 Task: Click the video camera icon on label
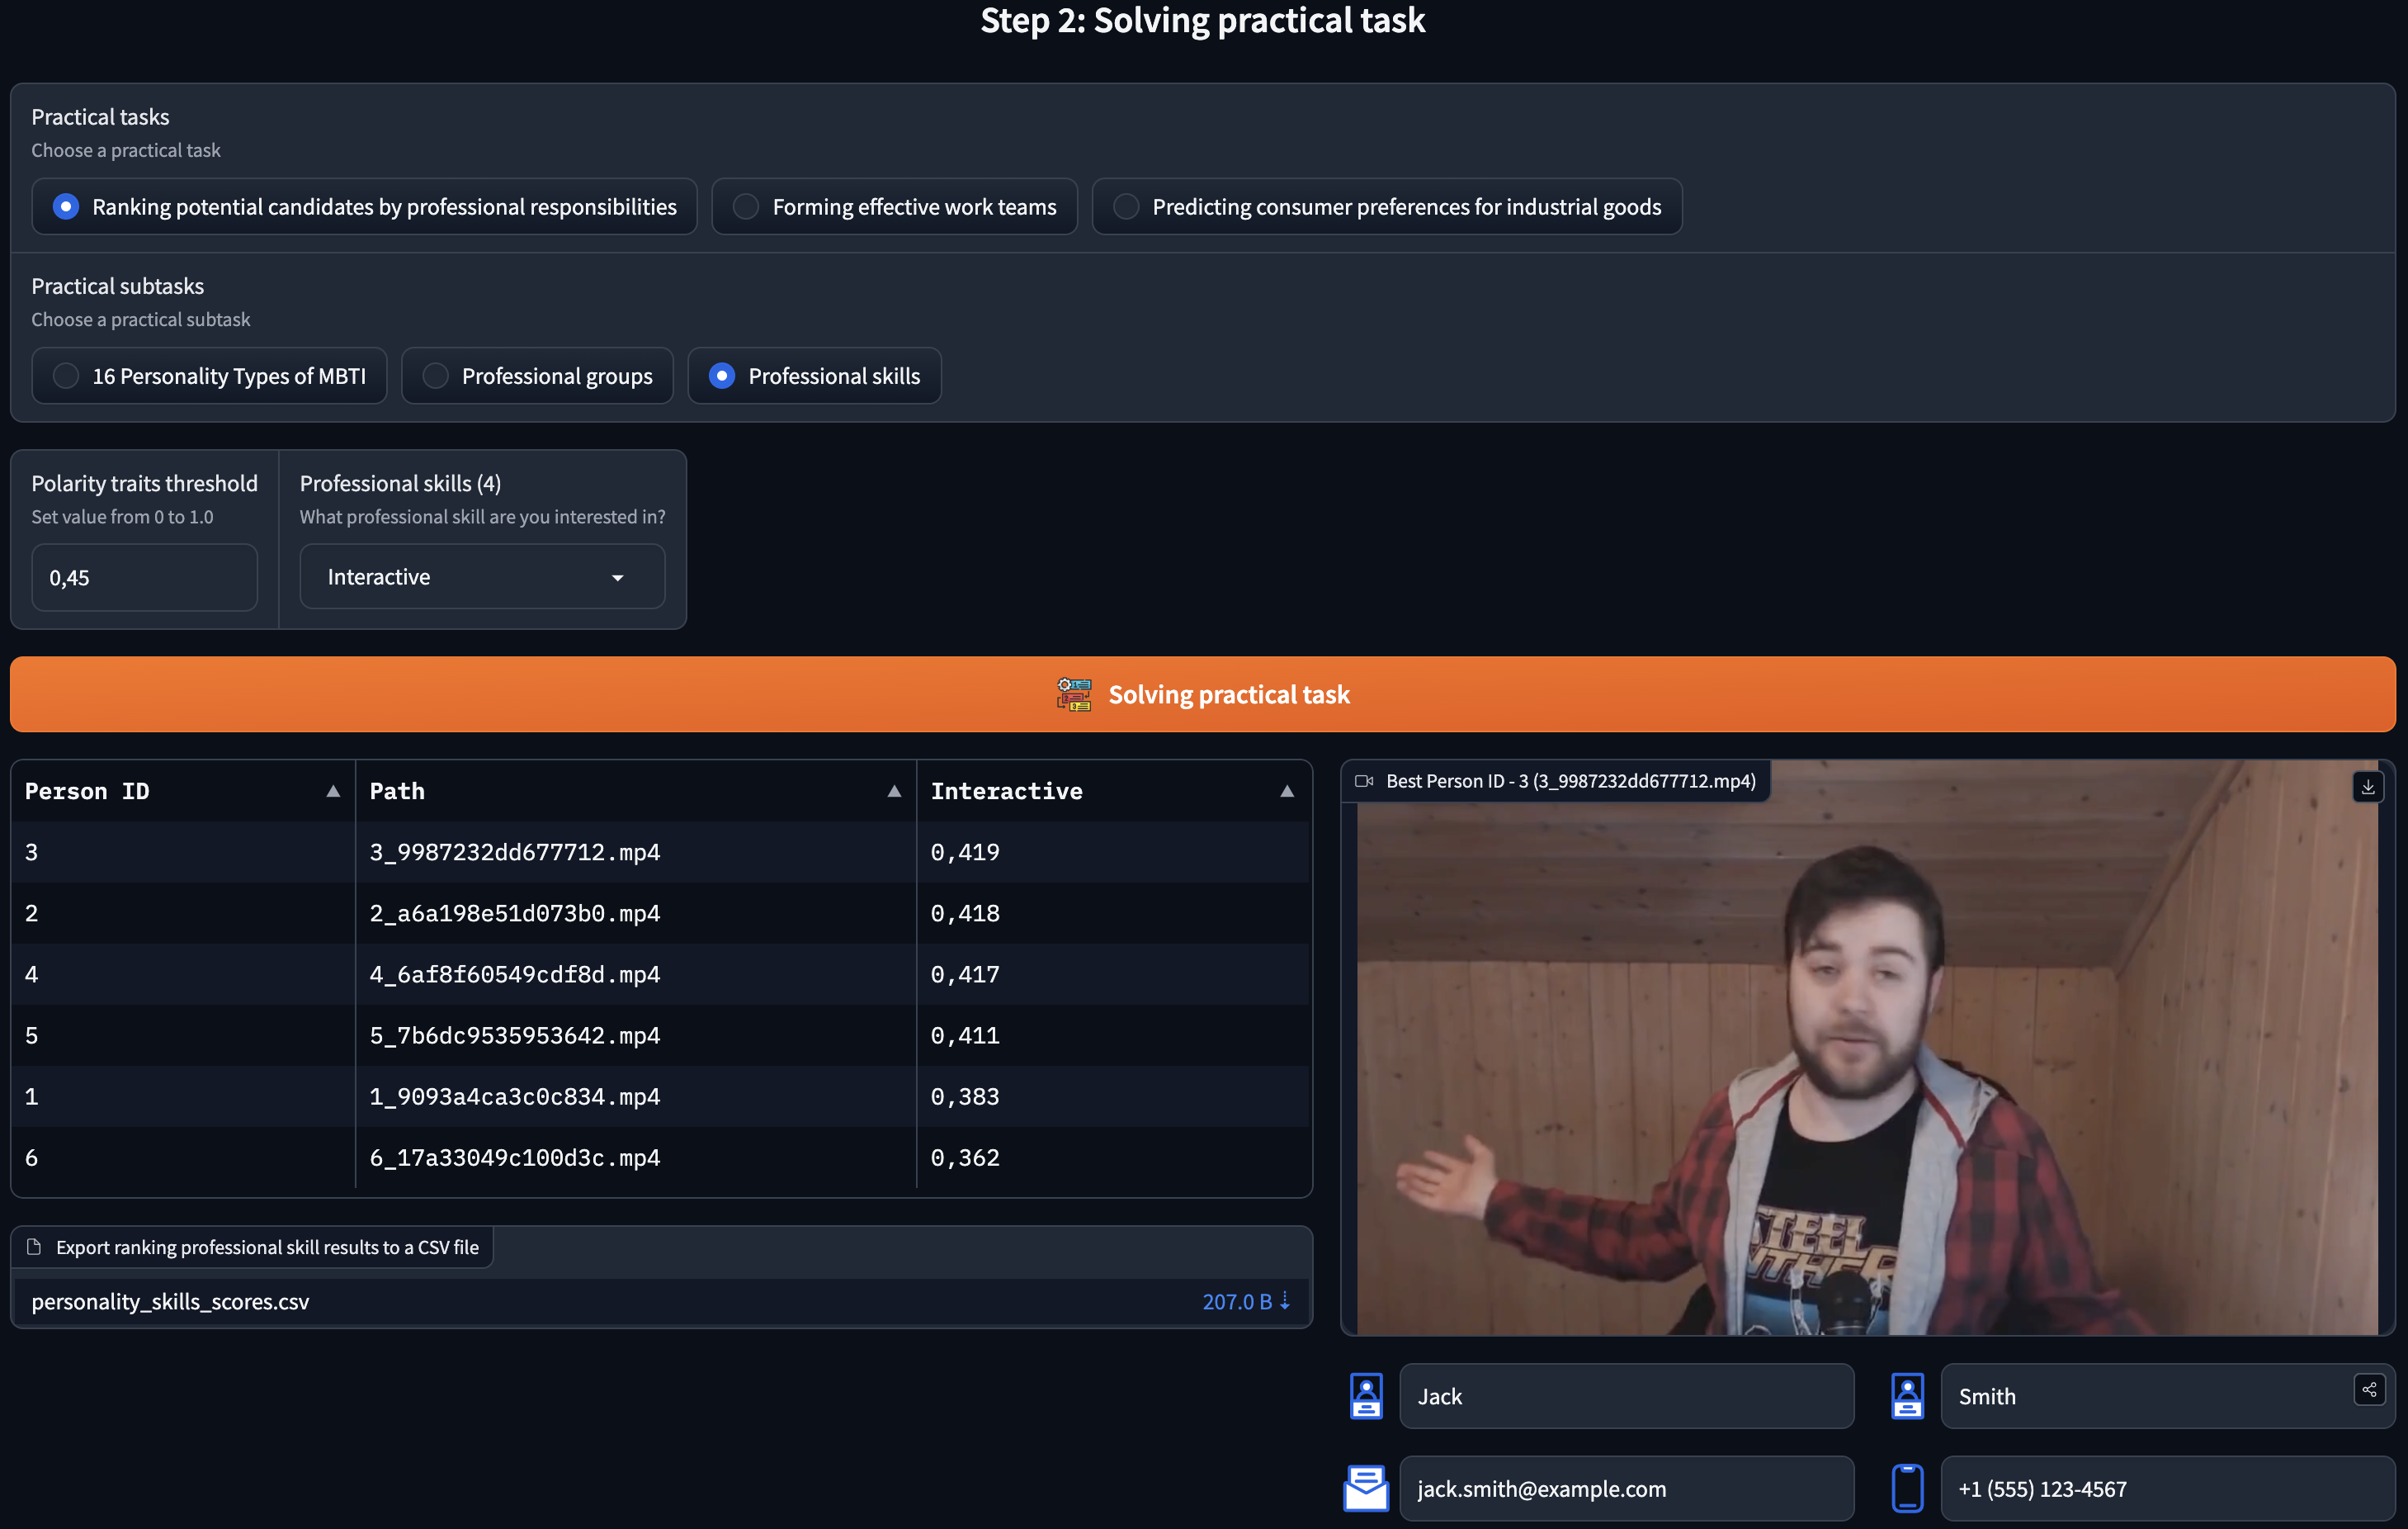point(1363,782)
